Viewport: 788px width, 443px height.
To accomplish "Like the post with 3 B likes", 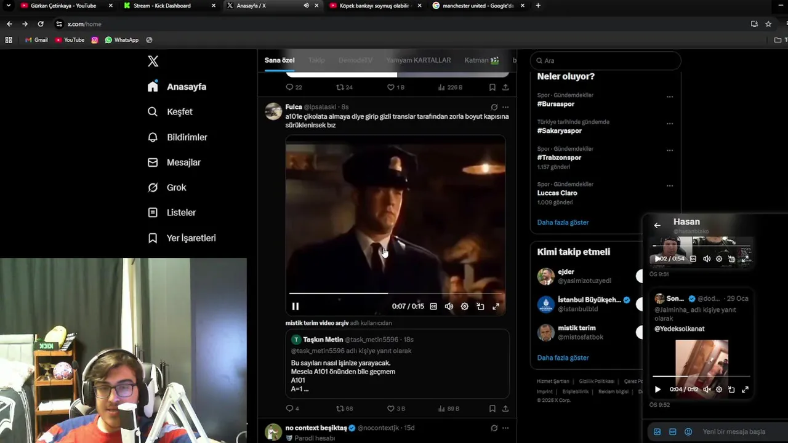I will click(x=395, y=409).
